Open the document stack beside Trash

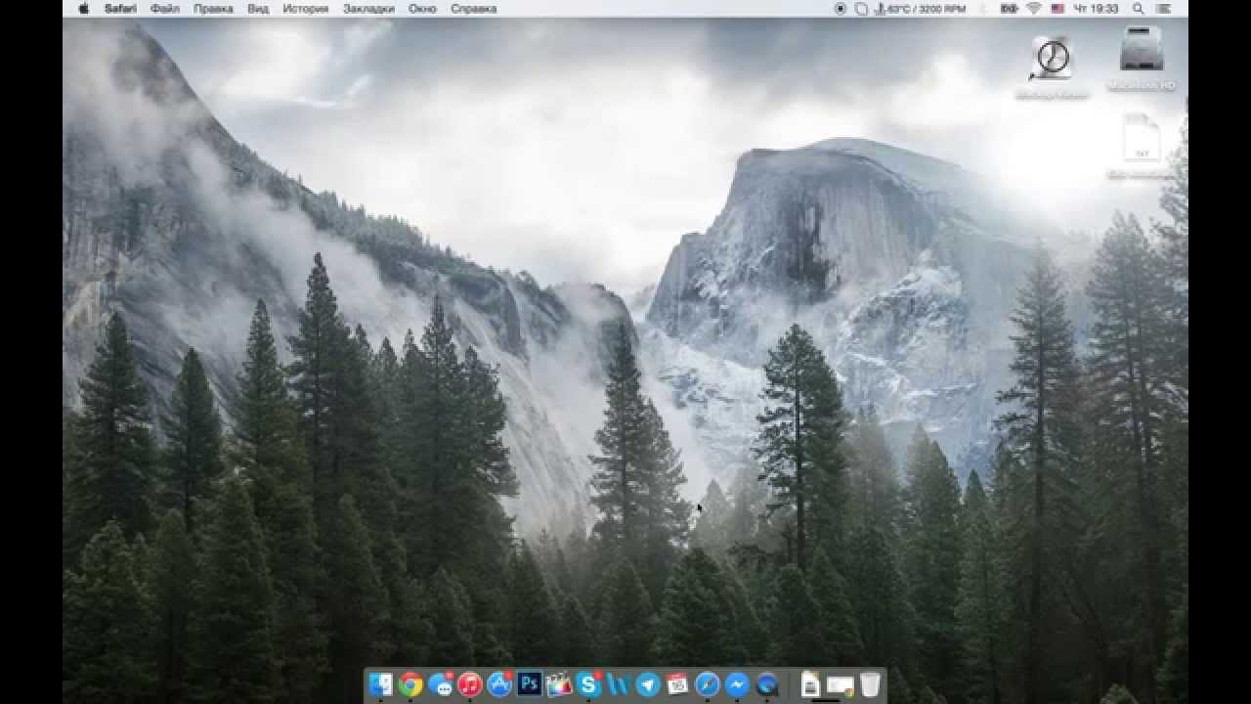click(x=810, y=684)
